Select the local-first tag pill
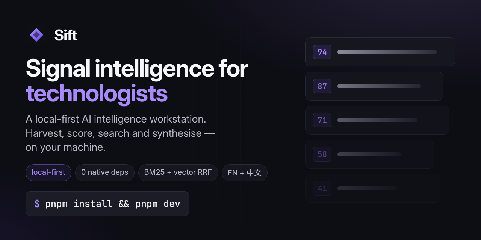Viewport: 481px width, 240px height. point(48,173)
